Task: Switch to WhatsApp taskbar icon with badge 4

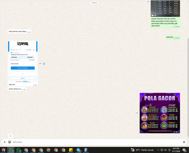Action: click(x=11, y=150)
